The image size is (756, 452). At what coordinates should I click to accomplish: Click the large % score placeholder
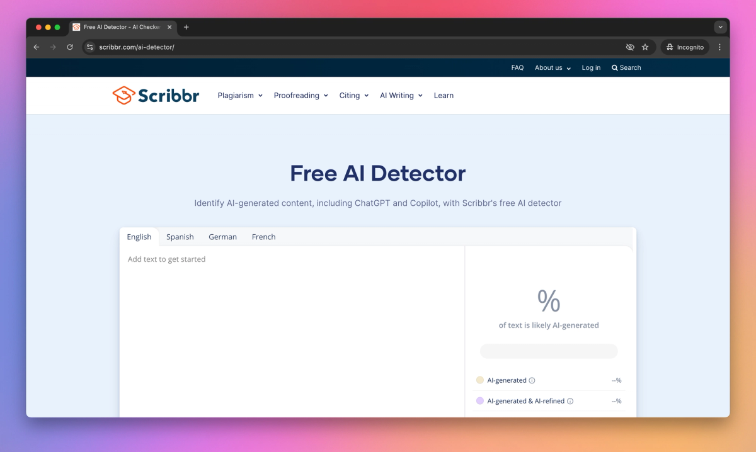tap(549, 301)
